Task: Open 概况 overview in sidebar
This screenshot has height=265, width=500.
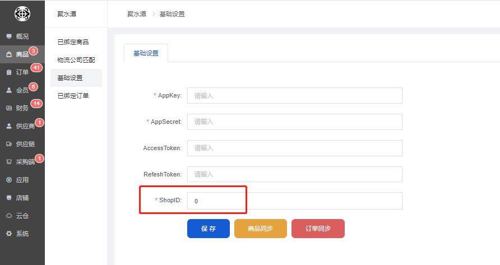Action: click(22, 36)
